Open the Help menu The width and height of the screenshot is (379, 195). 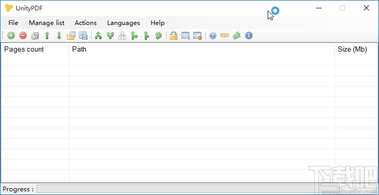pos(157,23)
